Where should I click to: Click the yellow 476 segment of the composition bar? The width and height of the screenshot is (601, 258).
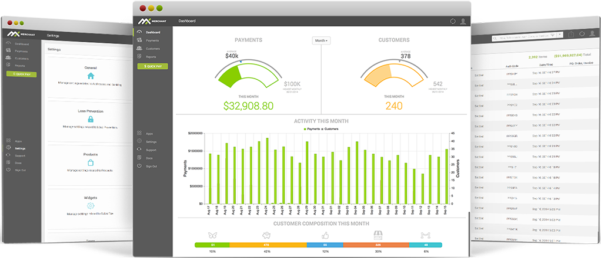[268, 245]
